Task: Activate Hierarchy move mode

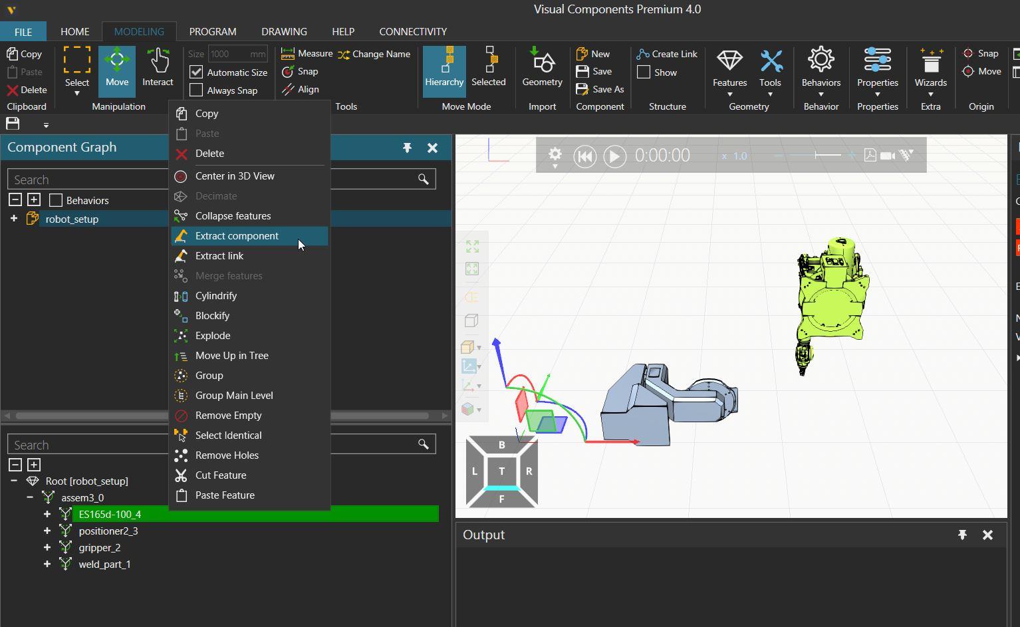Action: click(444, 67)
